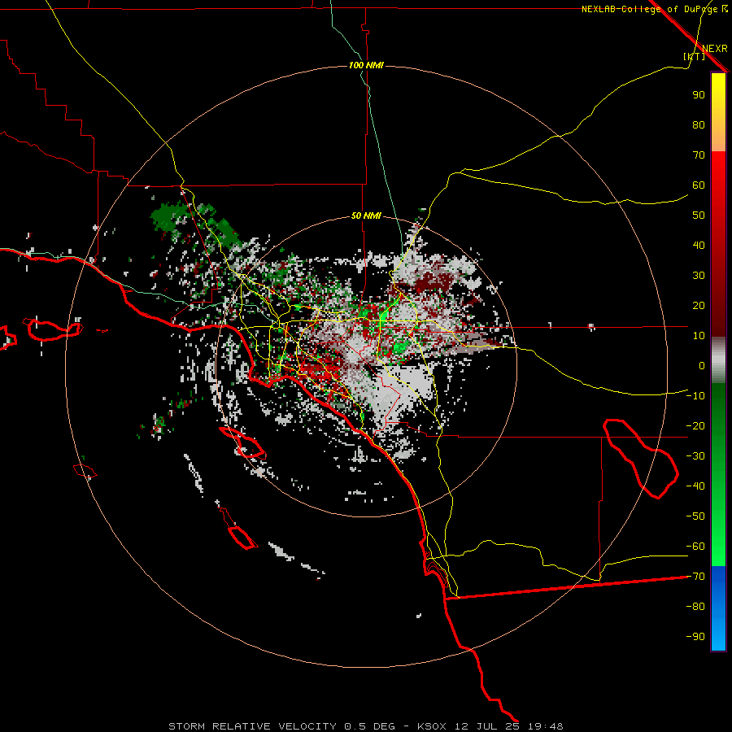Pick the blue bottom segment of the color bar
Screen dimensions: 732x732
(x=718, y=608)
